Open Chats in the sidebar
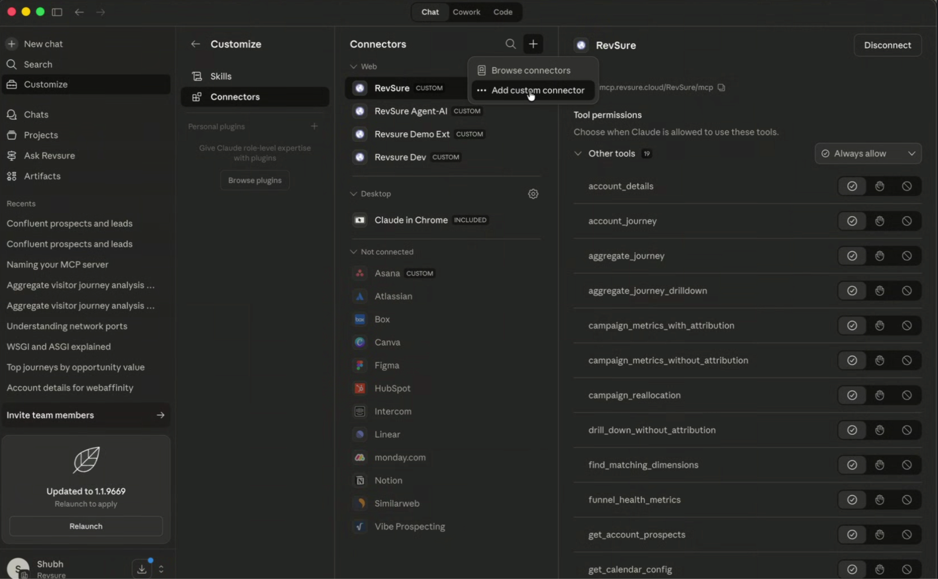The height and width of the screenshot is (579, 938). pyautogui.click(x=86, y=115)
